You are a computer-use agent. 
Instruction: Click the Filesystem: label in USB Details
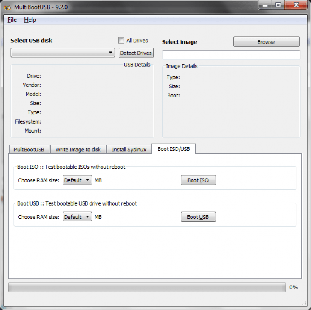(28, 121)
